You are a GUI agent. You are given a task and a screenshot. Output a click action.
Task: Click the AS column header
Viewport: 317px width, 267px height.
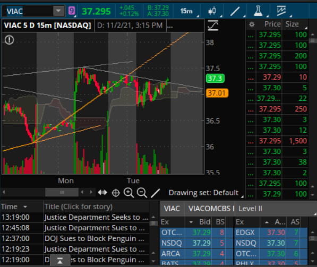pyautogui.click(x=295, y=222)
